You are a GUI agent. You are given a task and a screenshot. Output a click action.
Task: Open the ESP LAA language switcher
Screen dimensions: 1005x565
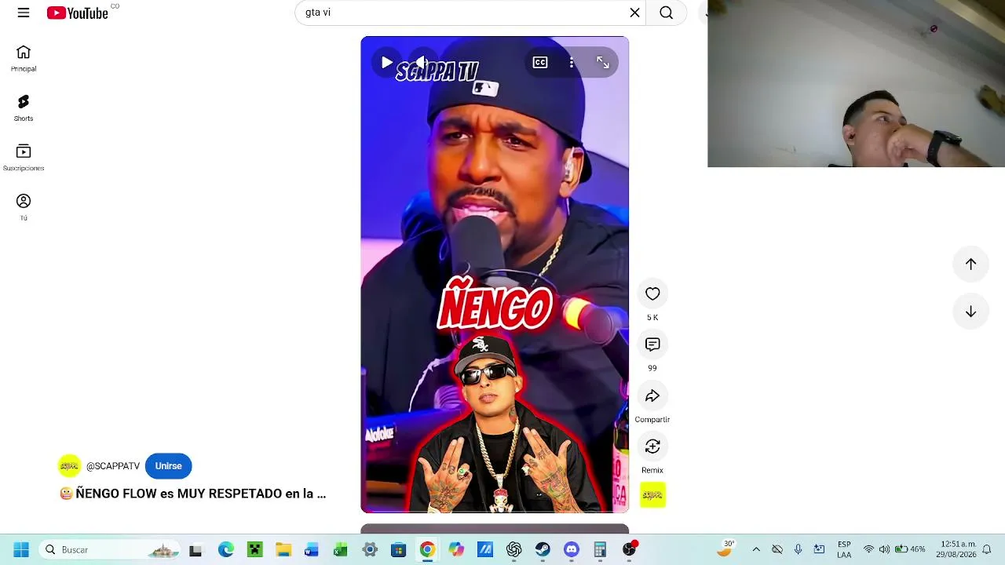[x=844, y=550]
